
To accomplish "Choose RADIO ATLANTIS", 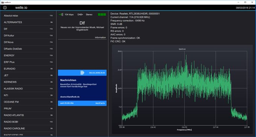I will [28, 115].
